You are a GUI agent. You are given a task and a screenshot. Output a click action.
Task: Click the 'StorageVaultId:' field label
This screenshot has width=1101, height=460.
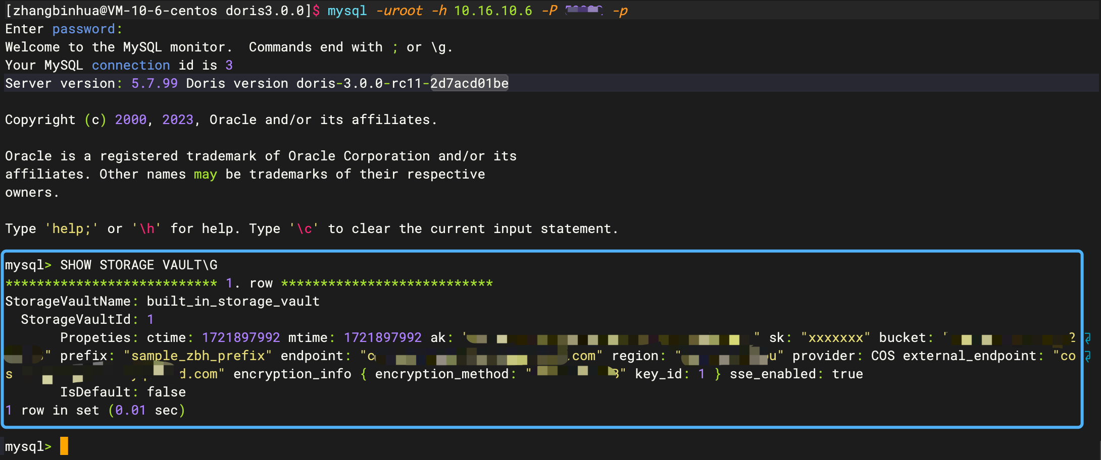click(x=80, y=319)
